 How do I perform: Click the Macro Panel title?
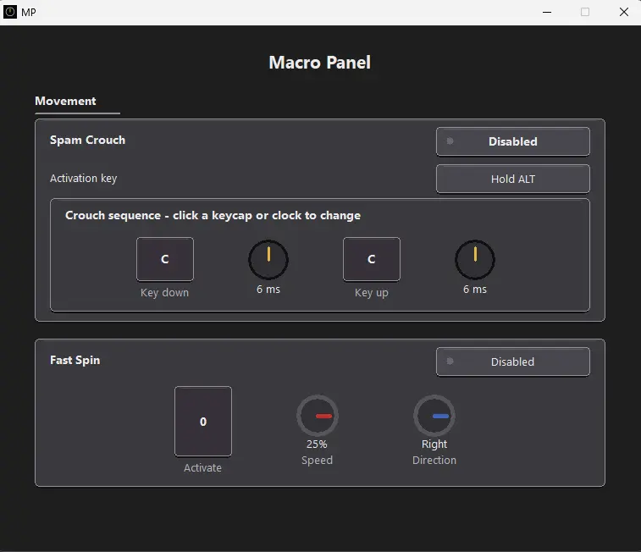pyautogui.click(x=320, y=63)
